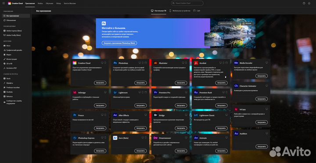This screenshot has height=163, width=316.
Task: Click the Animate An icon
Action: 196,138
